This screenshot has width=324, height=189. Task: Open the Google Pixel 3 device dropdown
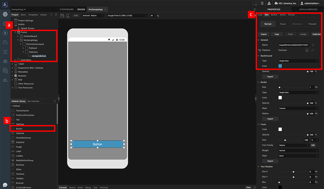point(127,16)
